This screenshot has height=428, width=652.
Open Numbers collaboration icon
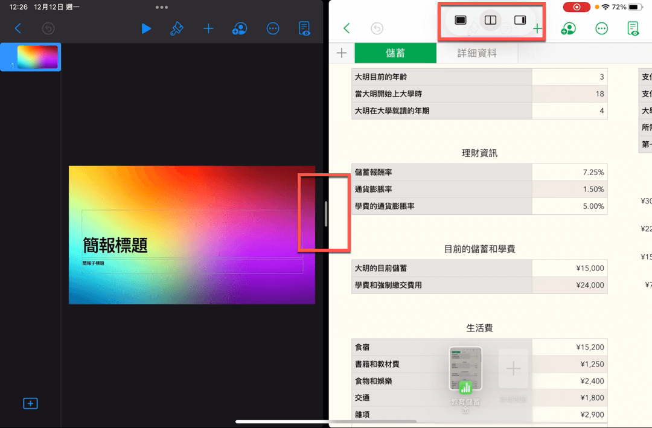tap(568, 28)
